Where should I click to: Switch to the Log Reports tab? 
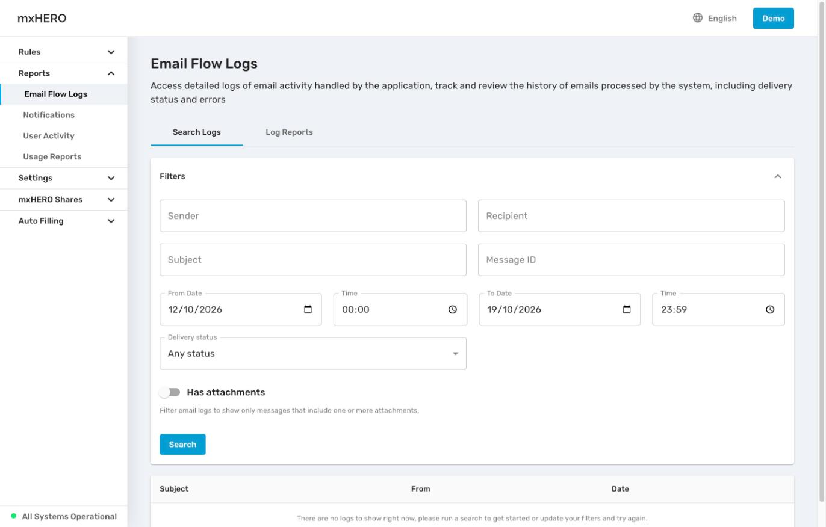click(x=289, y=132)
